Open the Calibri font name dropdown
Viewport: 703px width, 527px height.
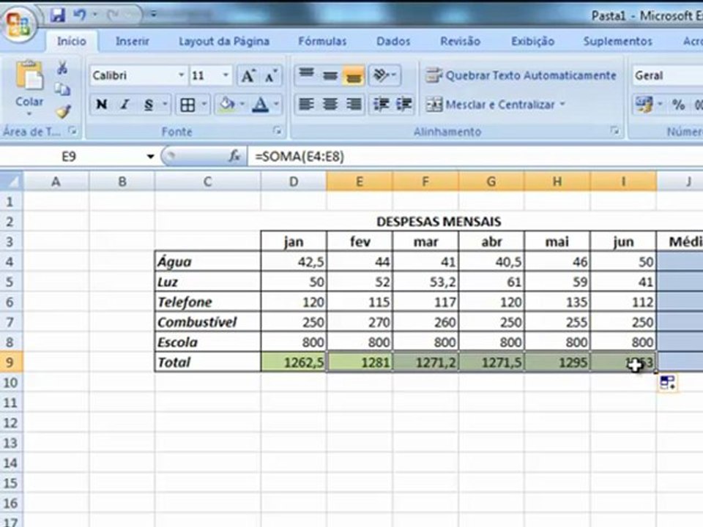point(181,75)
